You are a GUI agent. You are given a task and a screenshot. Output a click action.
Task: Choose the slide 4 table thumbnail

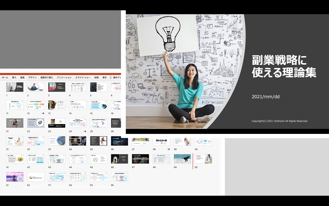point(78,87)
